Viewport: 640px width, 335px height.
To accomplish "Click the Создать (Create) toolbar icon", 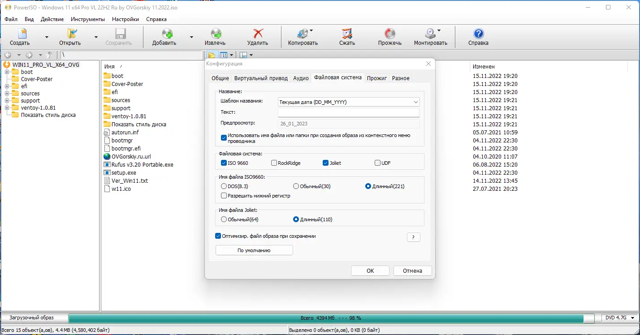I will click(22, 34).
